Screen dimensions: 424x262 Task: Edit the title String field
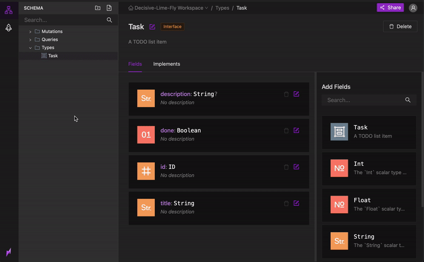[x=296, y=203]
